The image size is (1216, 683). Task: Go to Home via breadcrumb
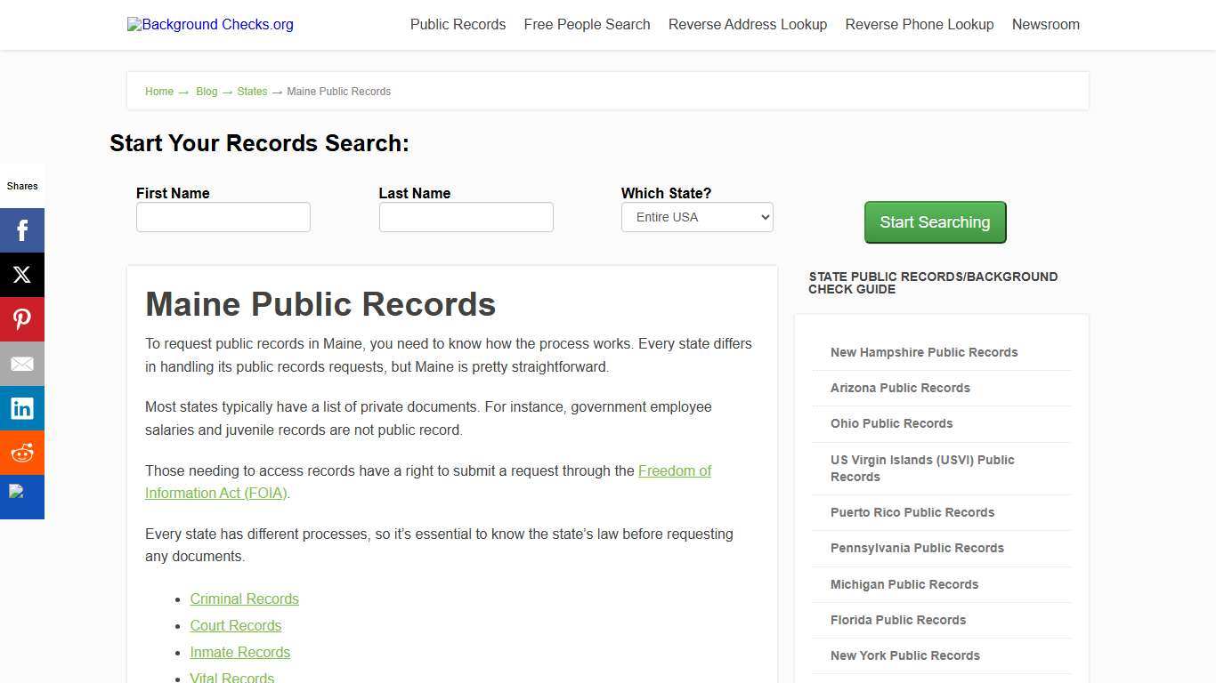(159, 91)
